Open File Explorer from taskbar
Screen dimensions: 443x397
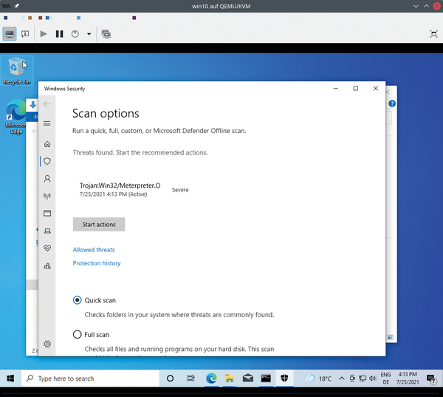point(230,379)
